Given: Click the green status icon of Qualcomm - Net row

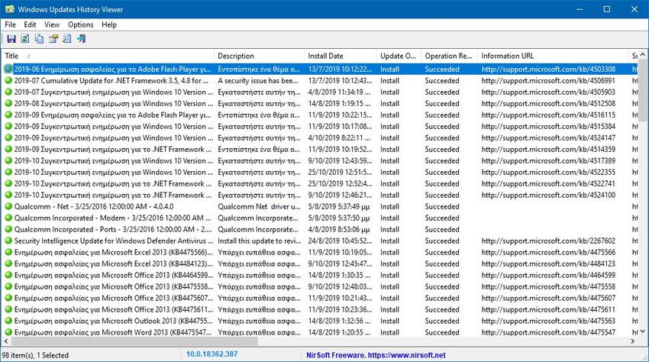Looking at the screenshot, I should (8, 206).
